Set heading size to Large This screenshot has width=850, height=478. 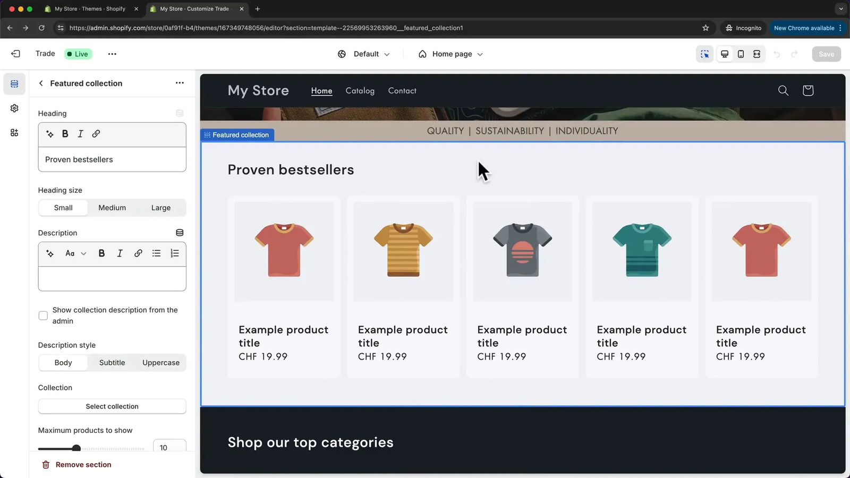pos(161,208)
